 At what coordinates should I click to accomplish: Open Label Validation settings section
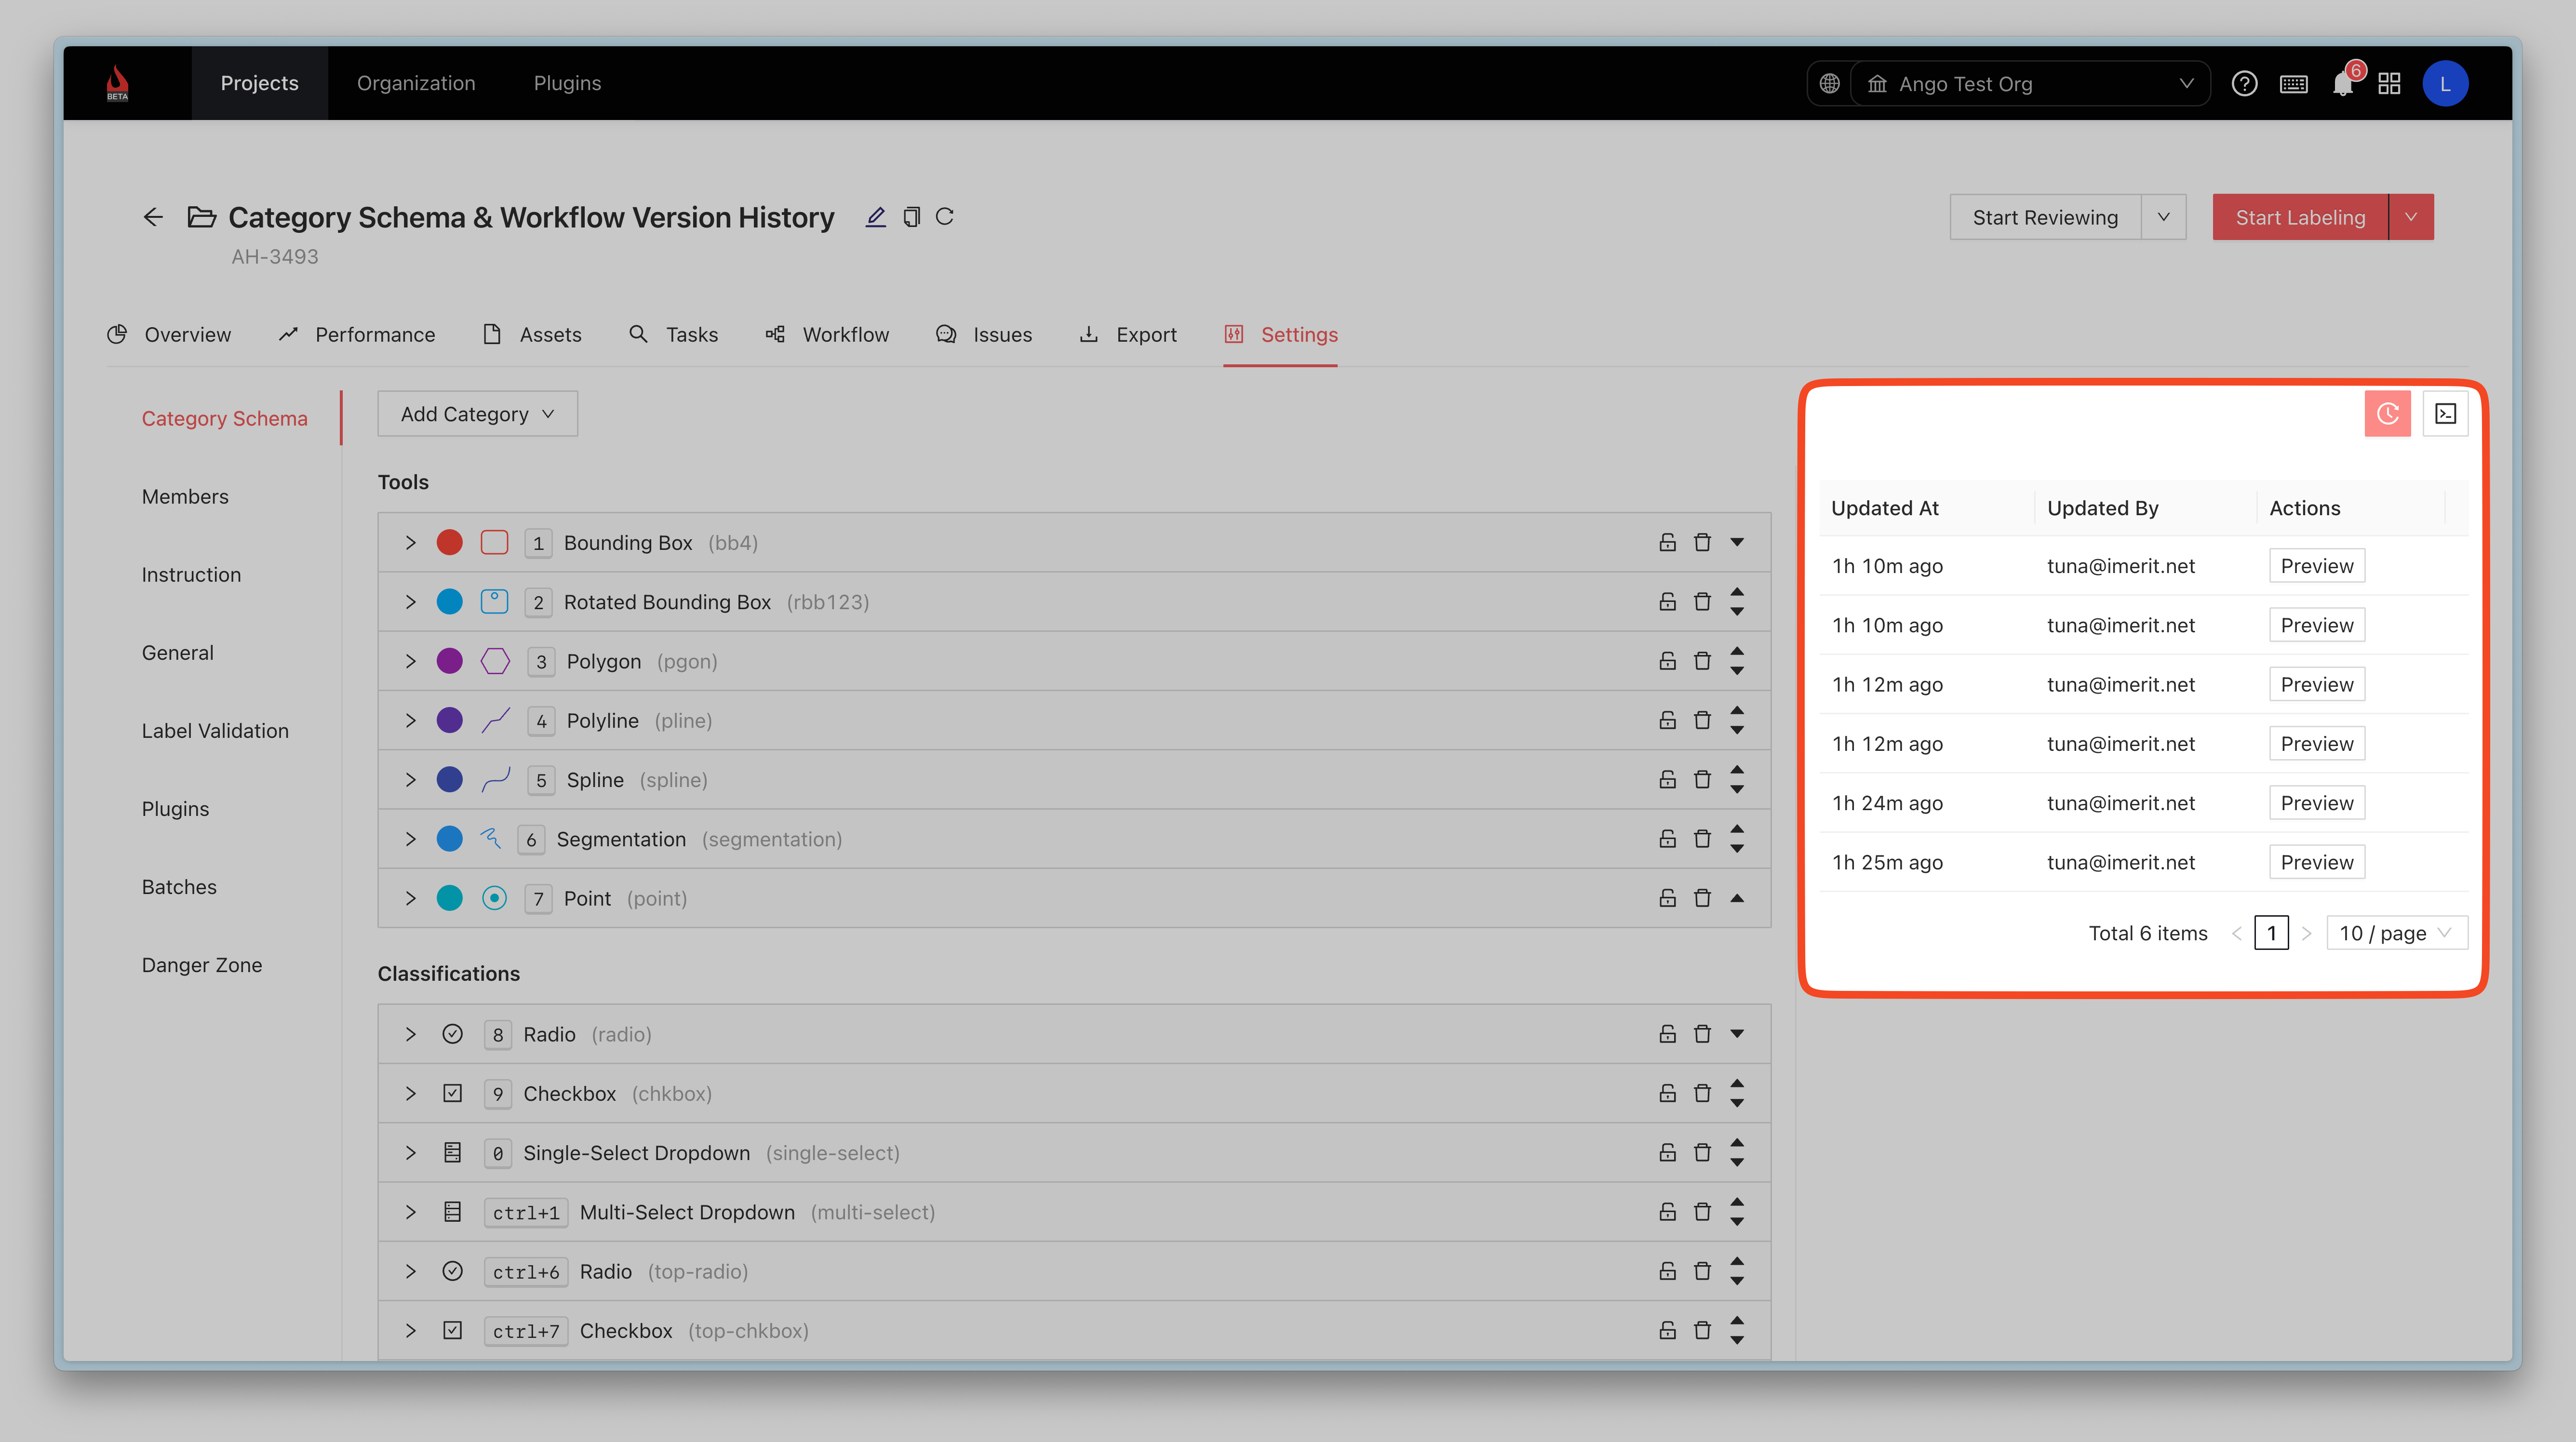click(215, 731)
